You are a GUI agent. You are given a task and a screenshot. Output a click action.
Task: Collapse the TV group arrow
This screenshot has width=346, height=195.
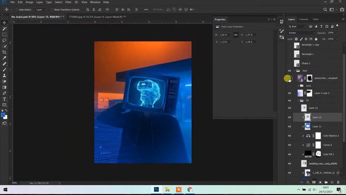(298, 101)
